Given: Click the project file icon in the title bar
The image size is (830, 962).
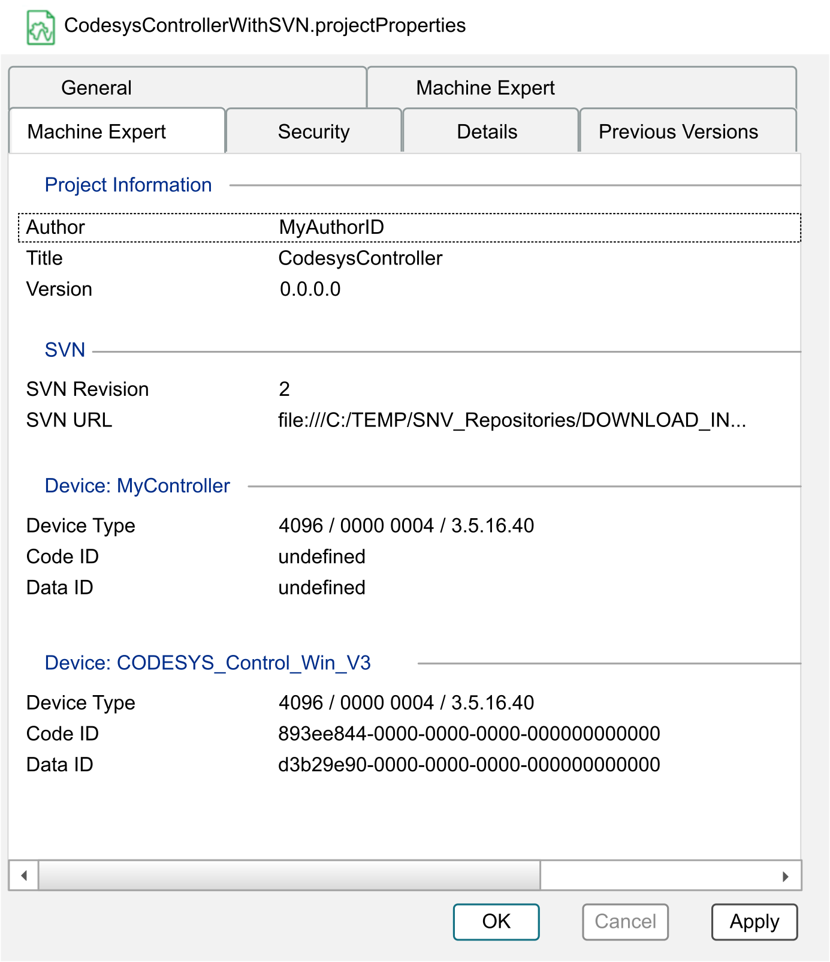Looking at the screenshot, I should point(41,27).
